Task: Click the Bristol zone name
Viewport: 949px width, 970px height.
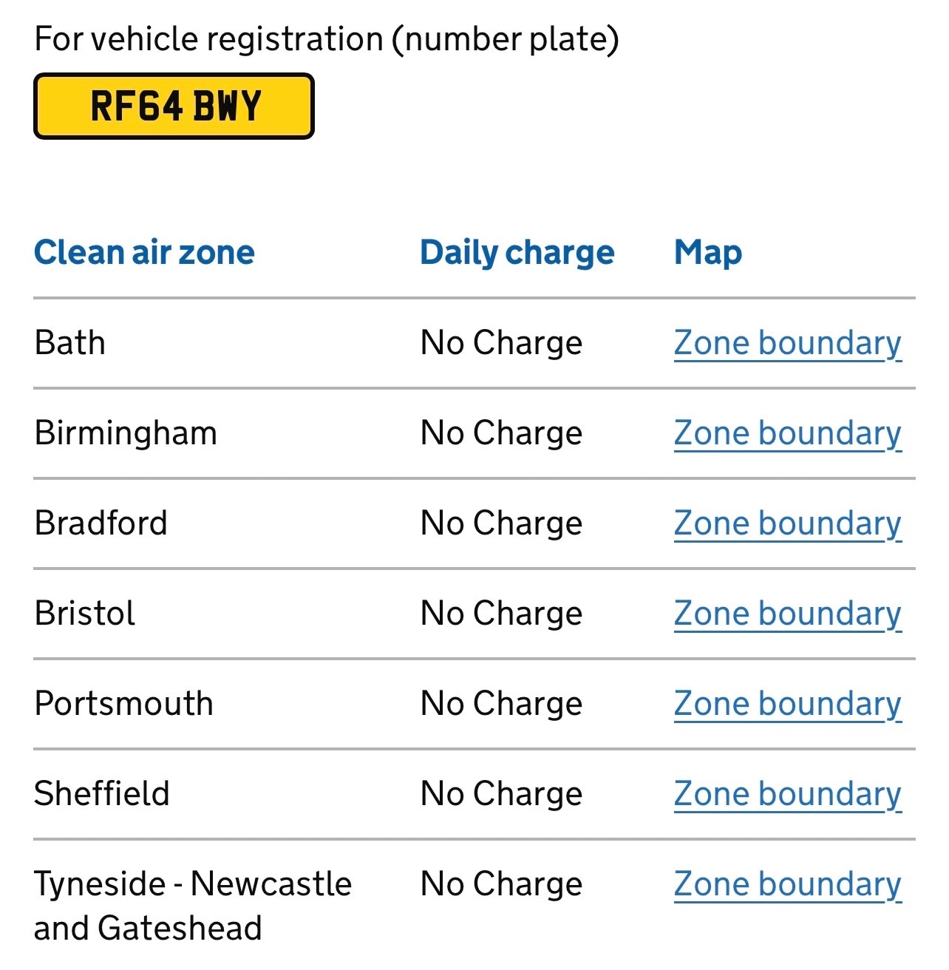Action: [85, 614]
